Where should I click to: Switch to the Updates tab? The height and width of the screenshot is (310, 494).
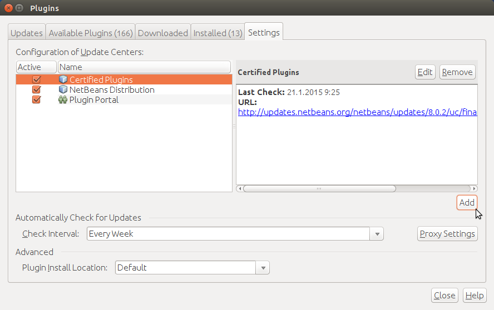[27, 33]
